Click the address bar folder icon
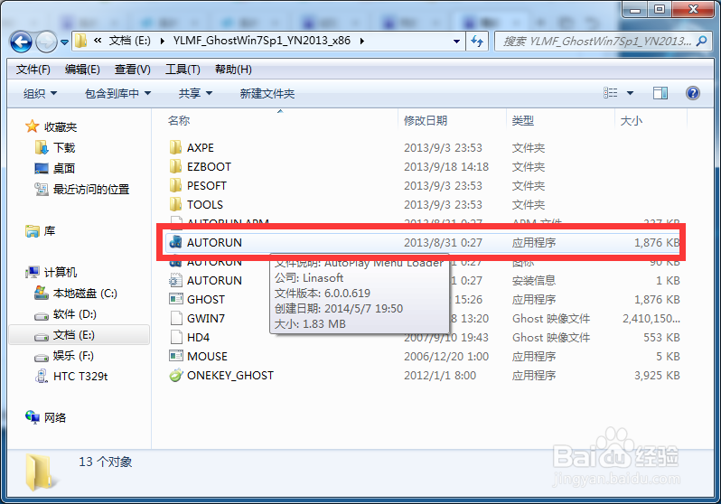Viewport: 721px width, 504px height. pos(81,41)
